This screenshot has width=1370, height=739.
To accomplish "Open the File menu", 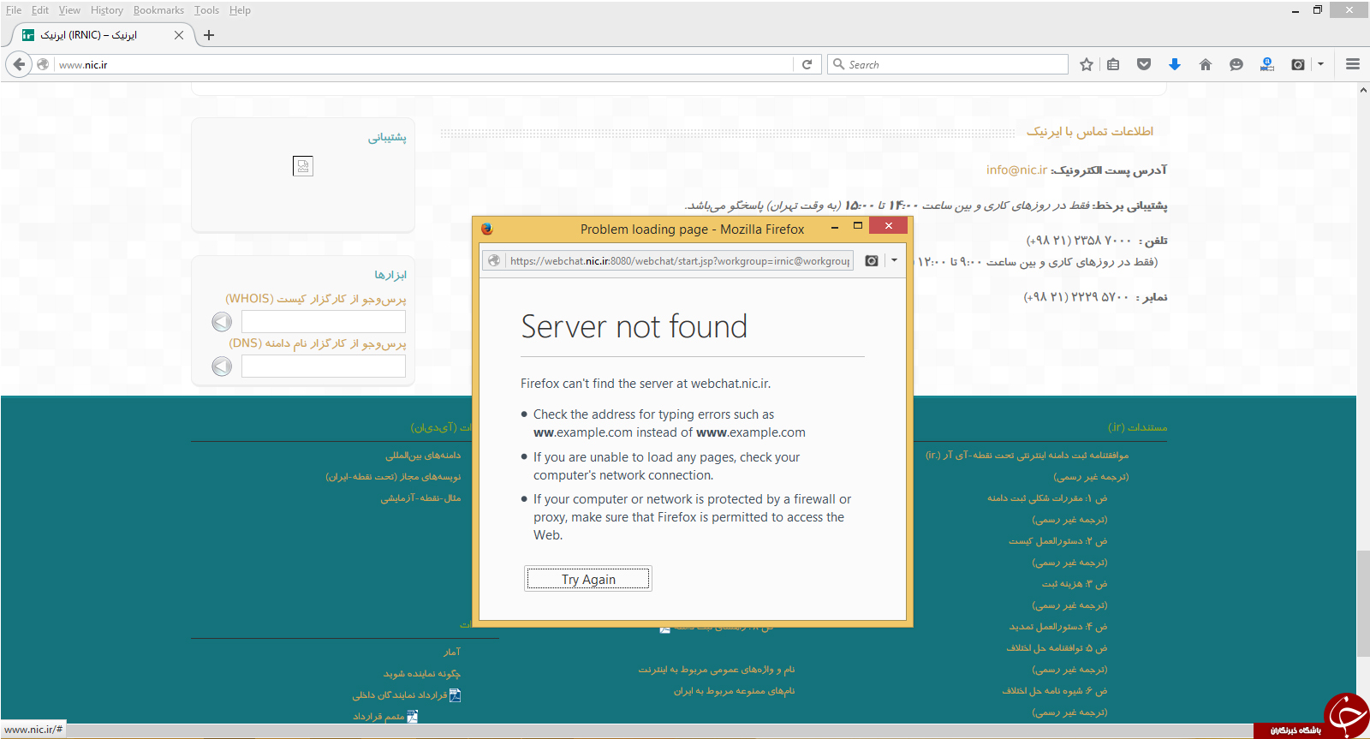I will tap(14, 10).
